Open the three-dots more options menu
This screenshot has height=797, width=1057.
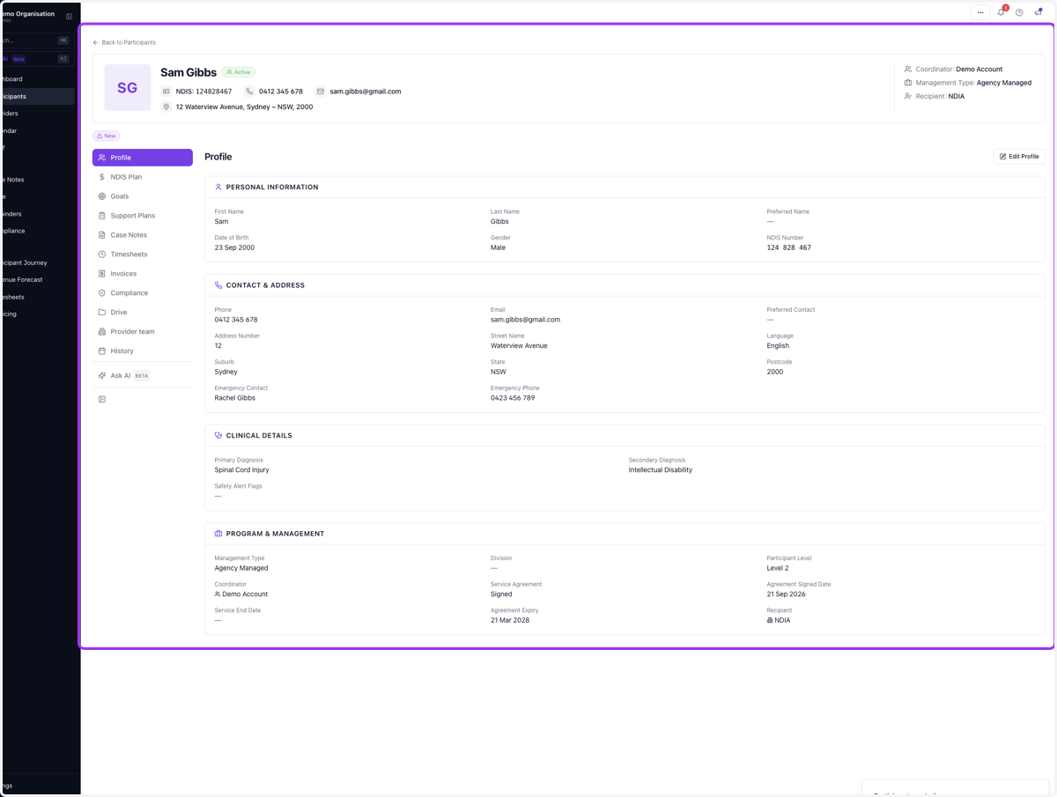[980, 12]
